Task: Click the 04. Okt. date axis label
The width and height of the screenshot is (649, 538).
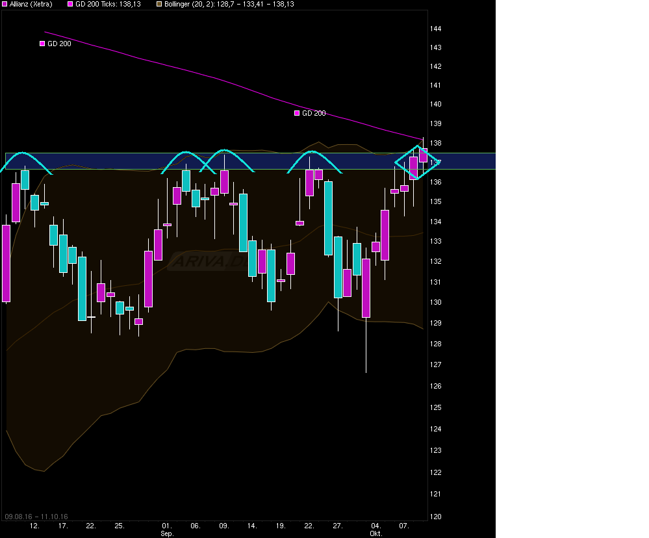Action: coord(376,530)
